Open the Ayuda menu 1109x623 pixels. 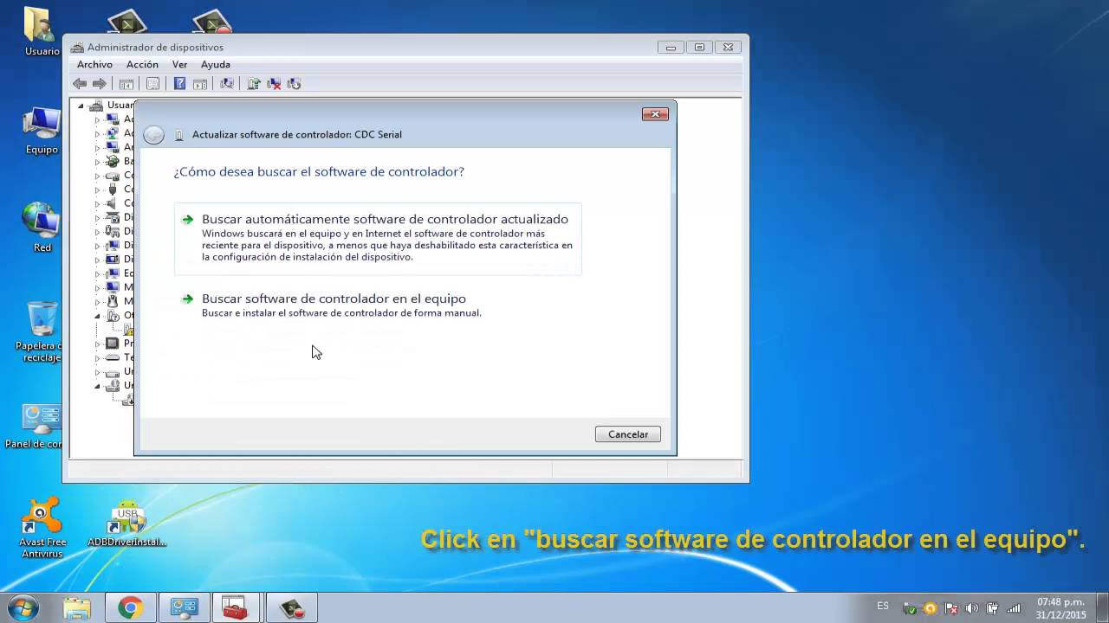click(x=216, y=65)
